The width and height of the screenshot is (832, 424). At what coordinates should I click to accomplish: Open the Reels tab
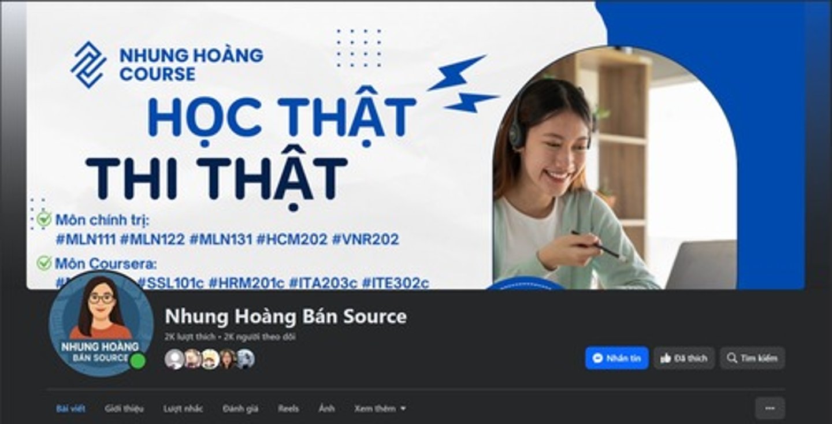click(x=288, y=408)
